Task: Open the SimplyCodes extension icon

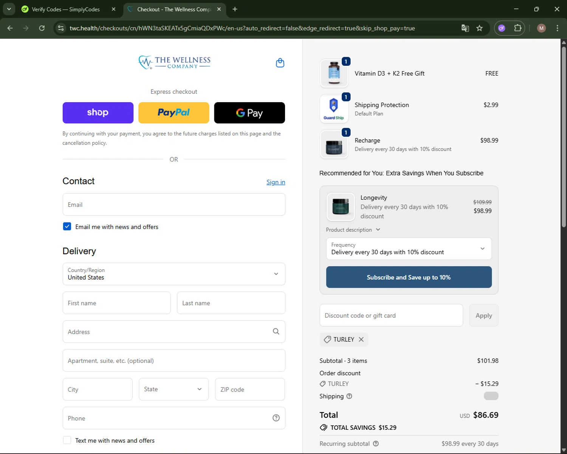Action: pos(502,28)
